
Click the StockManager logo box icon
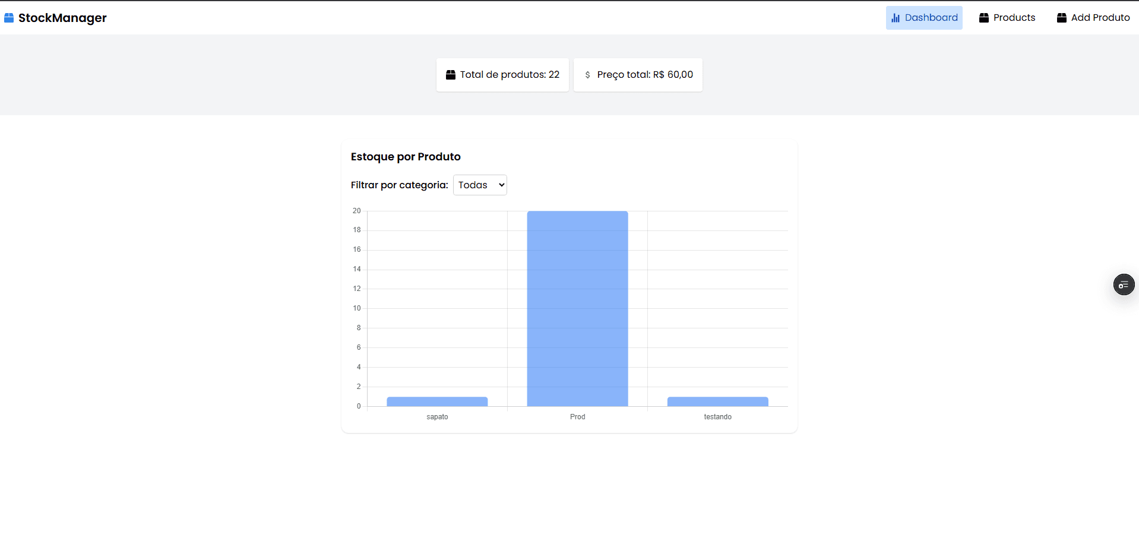(9, 17)
